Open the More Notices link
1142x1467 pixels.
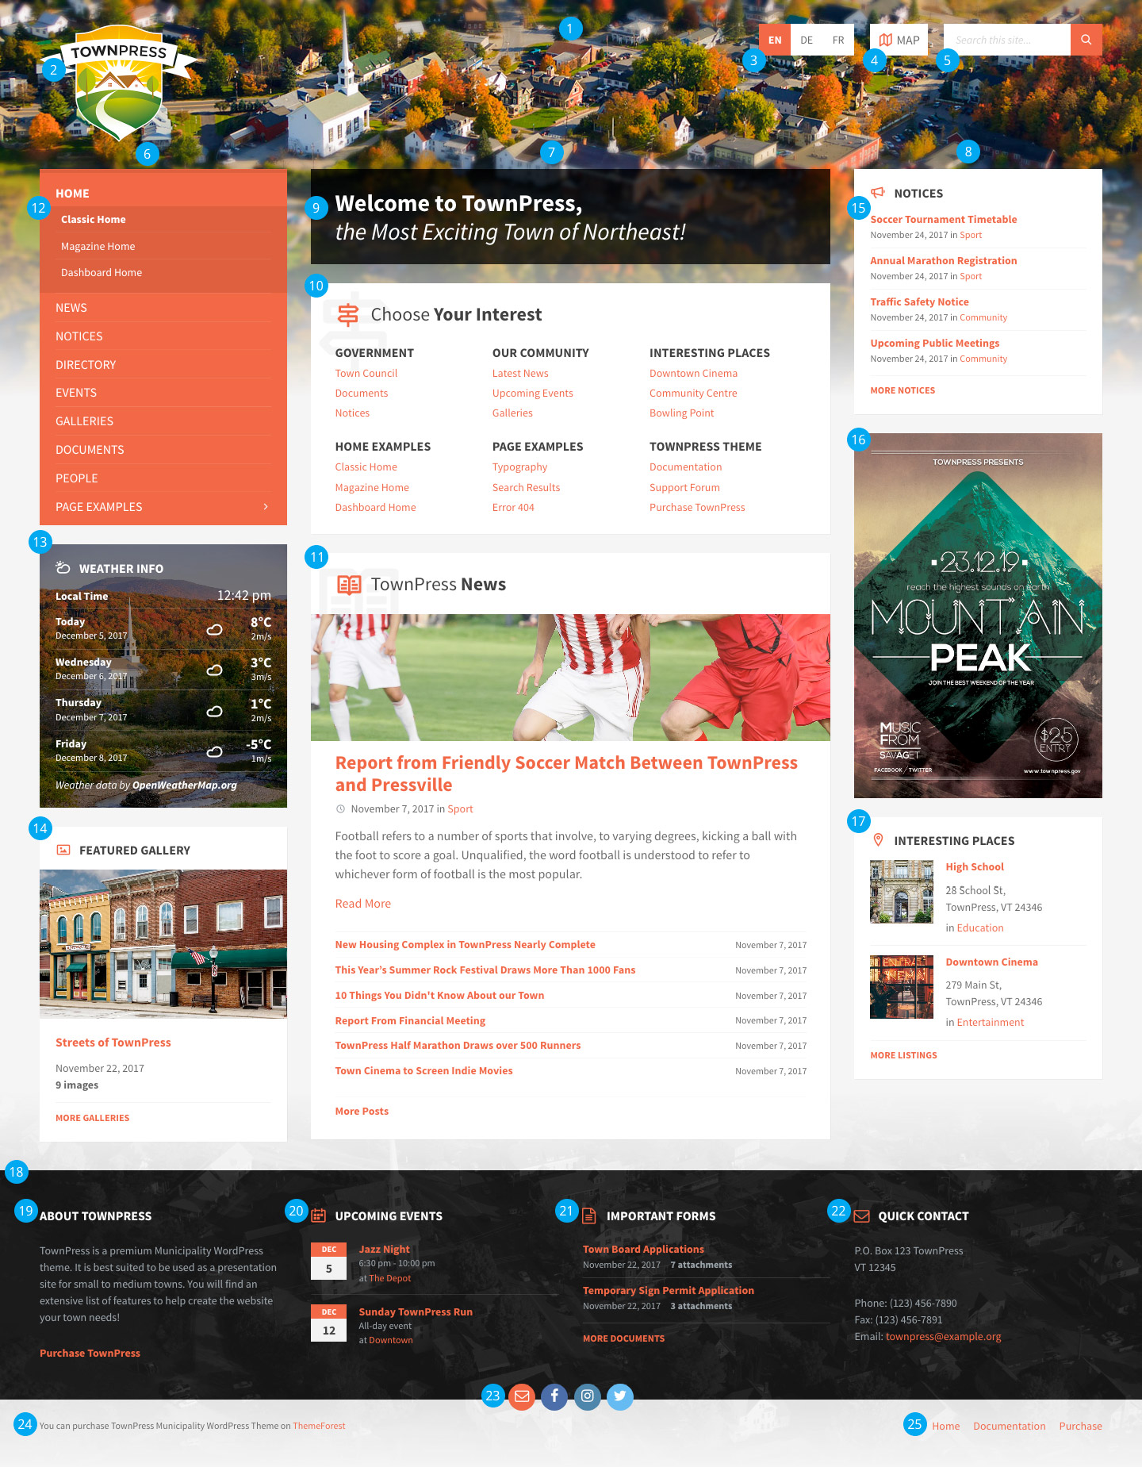(902, 390)
